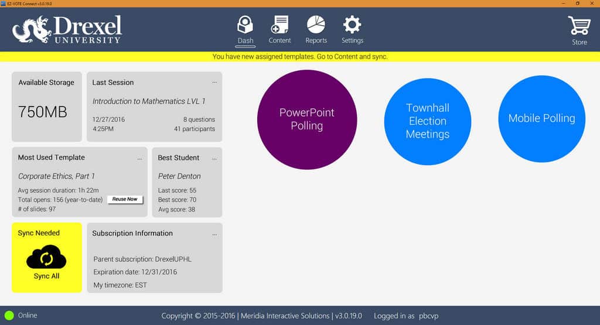Viewport: 600px width, 325px height.
Task: Open the Store shopping cart
Action: click(579, 26)
